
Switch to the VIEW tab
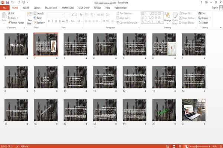(108, 8)
